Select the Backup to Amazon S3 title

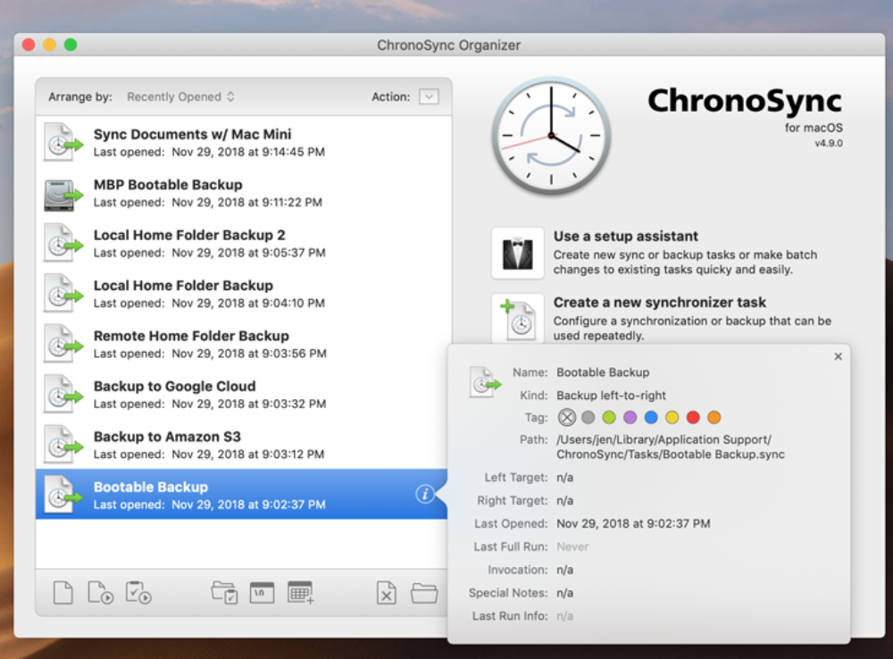(x=167, y=437)
